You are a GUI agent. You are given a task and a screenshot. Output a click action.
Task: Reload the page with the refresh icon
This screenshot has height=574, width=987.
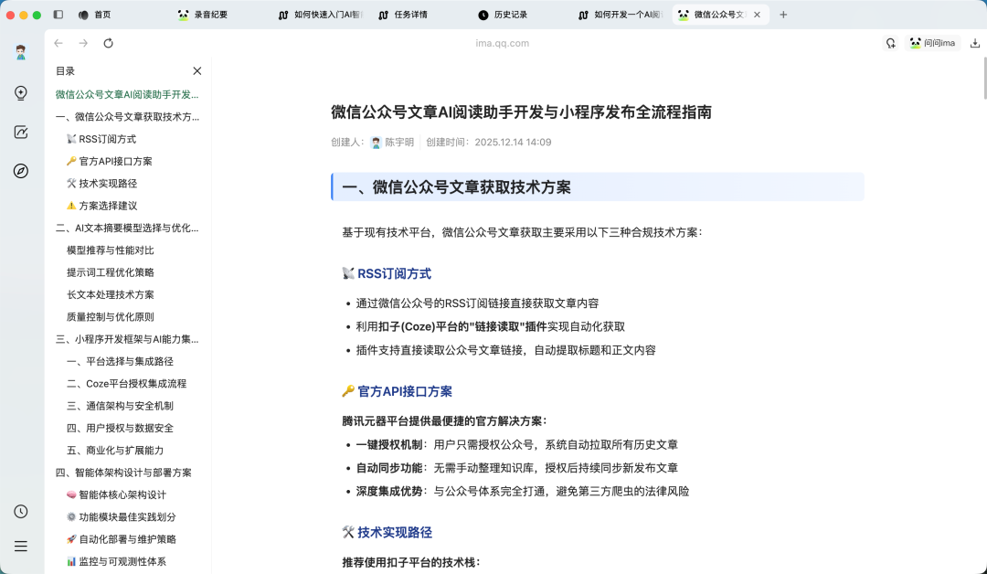[108, 42]
